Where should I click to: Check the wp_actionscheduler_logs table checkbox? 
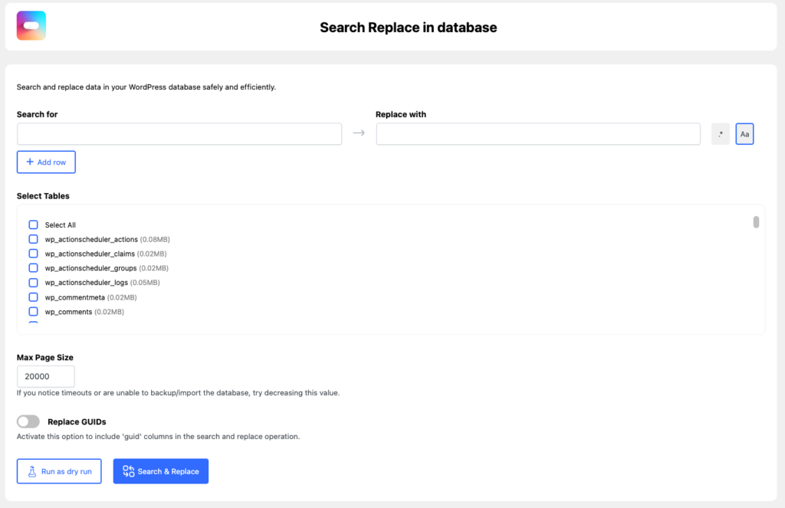pos(33,283)
